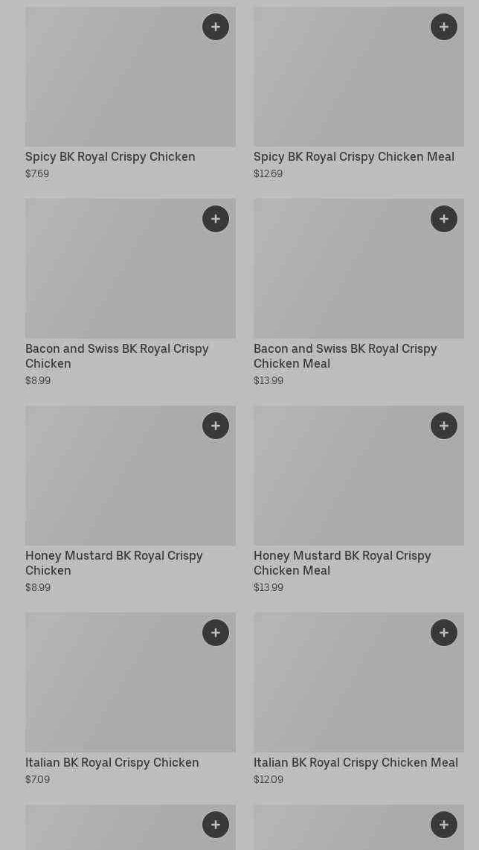Add the bottom-left partially visible item
479x850 pixels.
tap(216, 825)
